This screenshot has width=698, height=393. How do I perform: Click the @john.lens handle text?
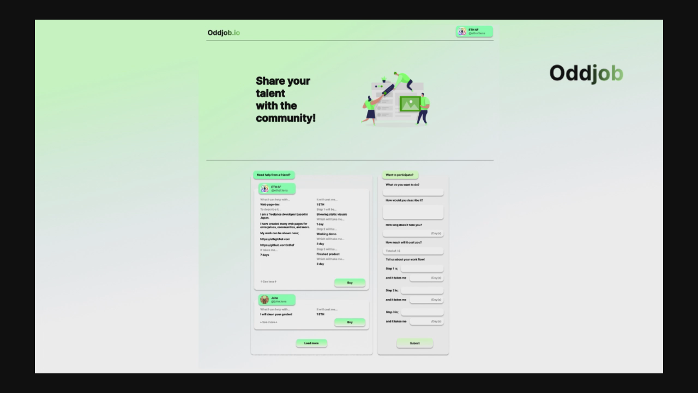(279, 301)
